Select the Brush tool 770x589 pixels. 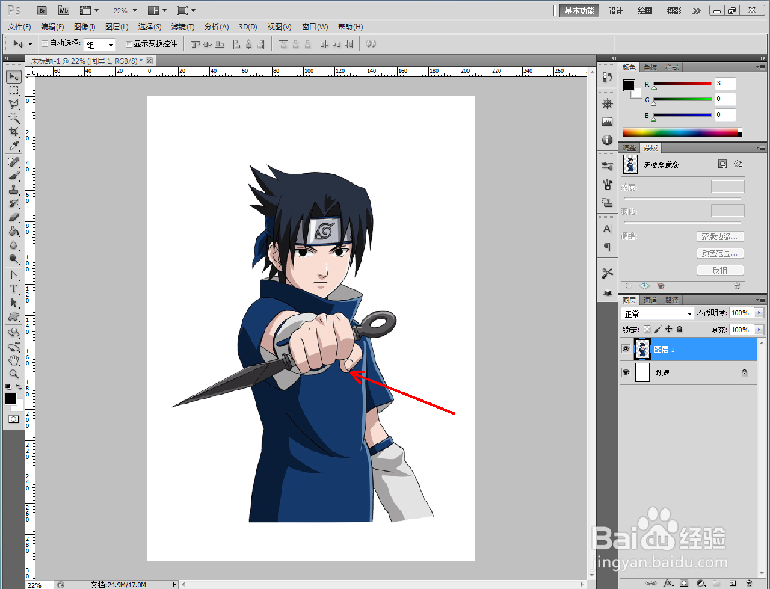[14, 176]
